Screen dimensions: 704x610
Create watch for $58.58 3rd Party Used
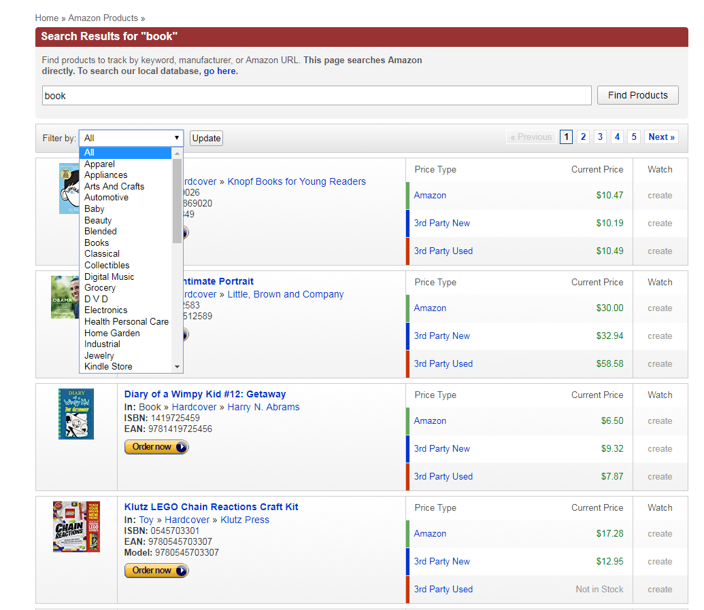[x=660, y=363]
